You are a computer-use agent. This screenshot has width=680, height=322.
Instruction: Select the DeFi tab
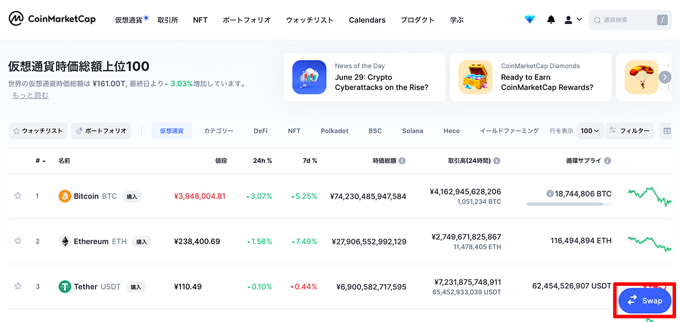tap(261, 131)
